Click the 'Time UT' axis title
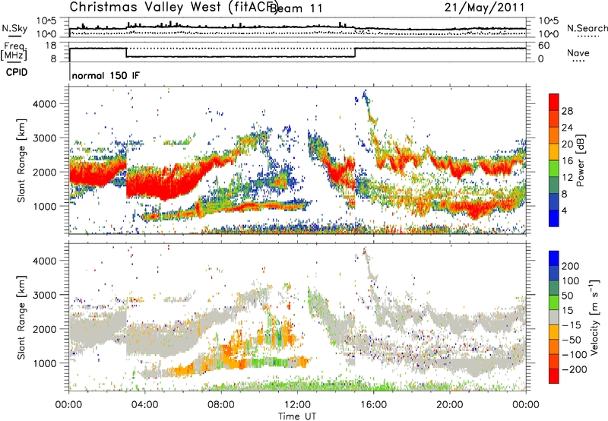 (x=297, y=416)
